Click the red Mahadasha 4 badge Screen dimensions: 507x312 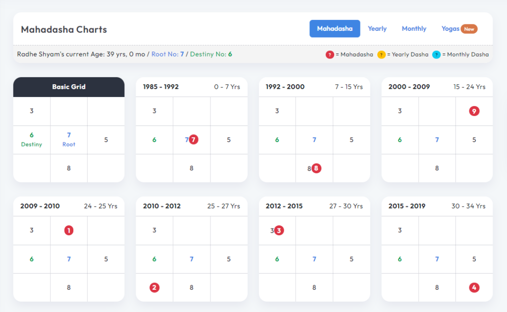[x=474, y=287]
